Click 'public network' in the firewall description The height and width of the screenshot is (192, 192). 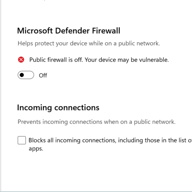(139, 43)
